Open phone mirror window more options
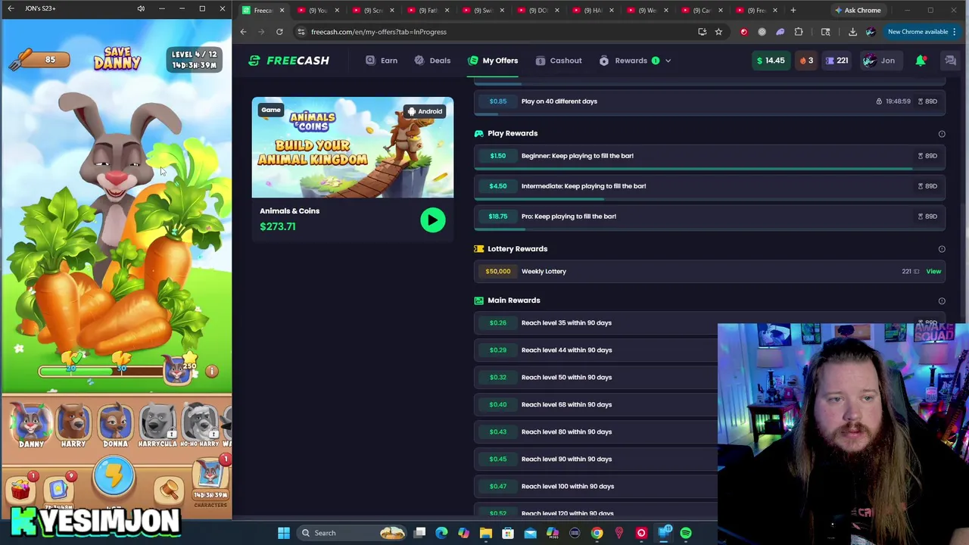969x545 pixels. [x=161, y=8]
